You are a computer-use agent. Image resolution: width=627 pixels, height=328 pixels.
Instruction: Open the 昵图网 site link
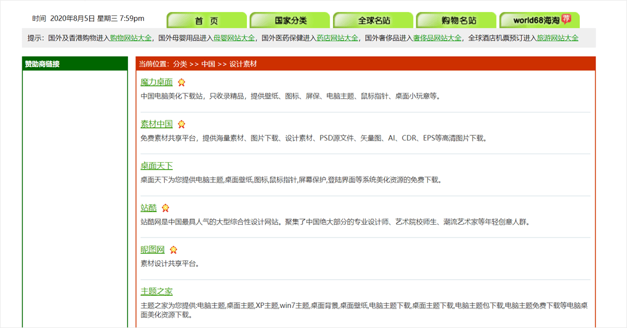coord(153,249)
